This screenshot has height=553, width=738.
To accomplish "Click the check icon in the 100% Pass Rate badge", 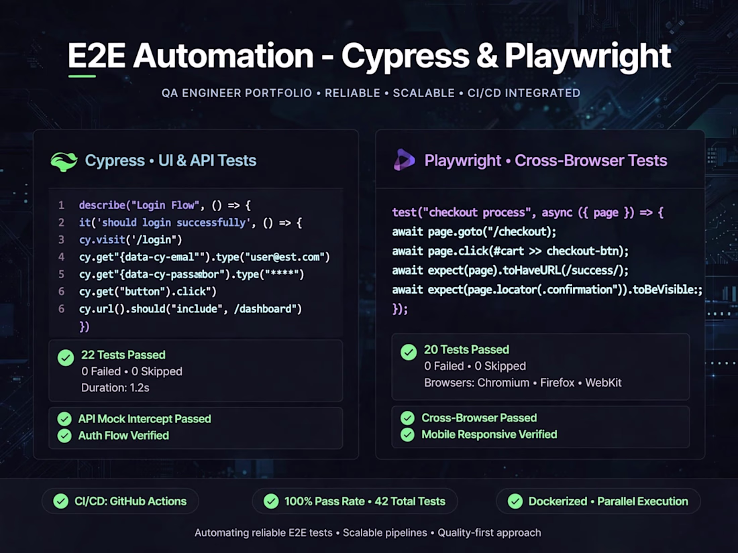I will click(x=271, y=501).
